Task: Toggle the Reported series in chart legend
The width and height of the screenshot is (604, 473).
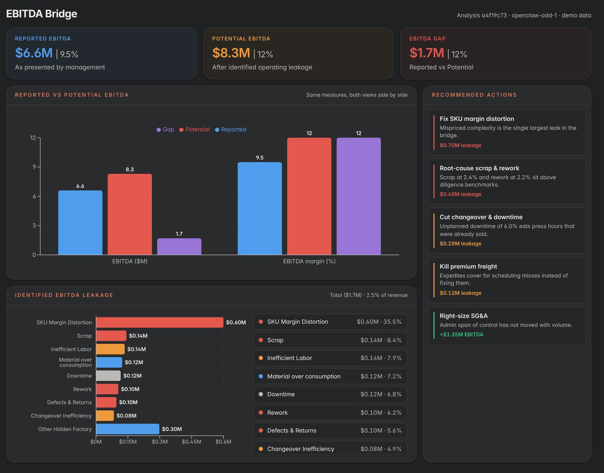Action: click(230, 129)
